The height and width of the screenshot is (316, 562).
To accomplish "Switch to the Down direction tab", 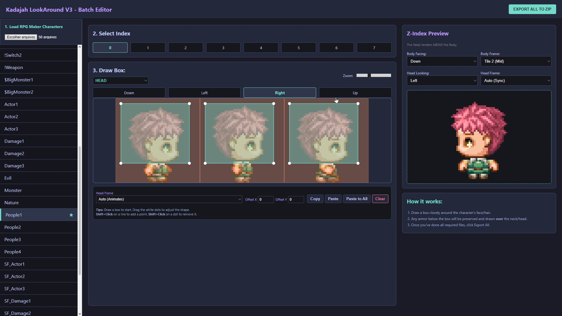I will pos(129,93).
